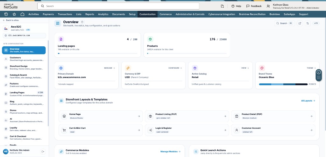Go to NetSuite Home icon
The width and height of the screenshot is (326, 157).
tap(23, 14)
